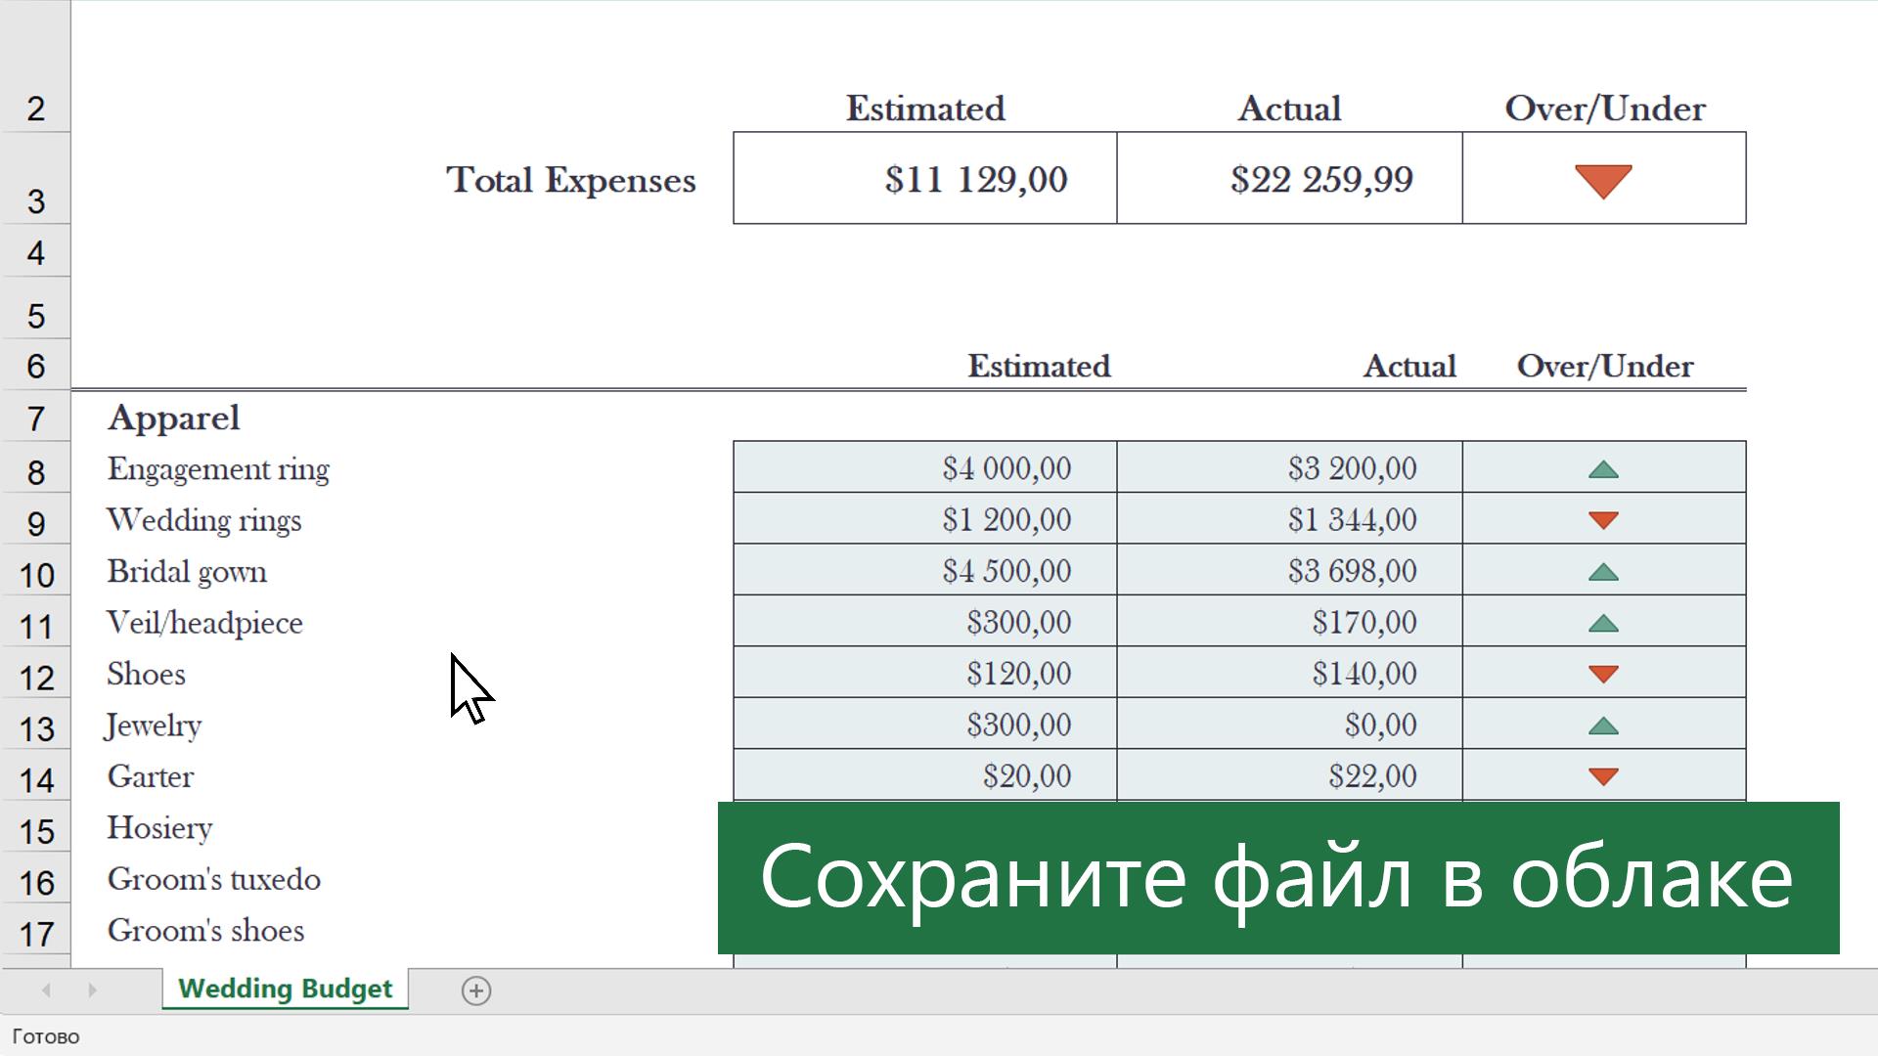The width and height of the screenshot is (1878, 1056).
Task: Select the Groom's shoes label
Action: [x=205, y=930]
